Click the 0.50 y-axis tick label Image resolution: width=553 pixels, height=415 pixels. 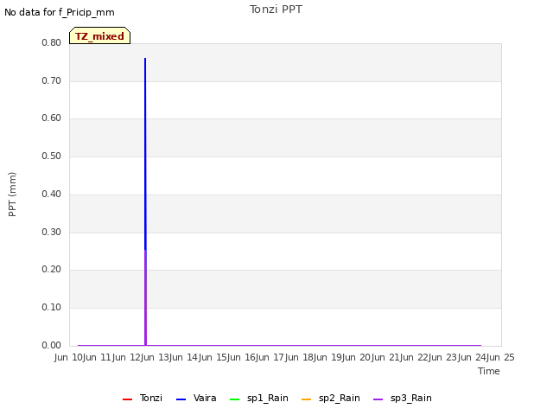(52, 156)
